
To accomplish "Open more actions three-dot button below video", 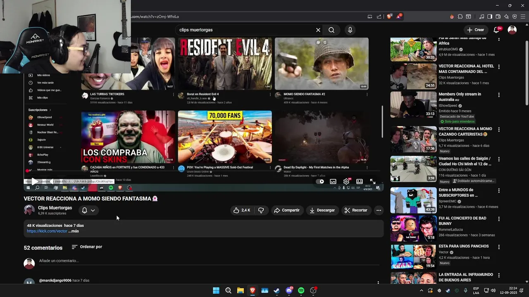I will [x=379, y=210].
